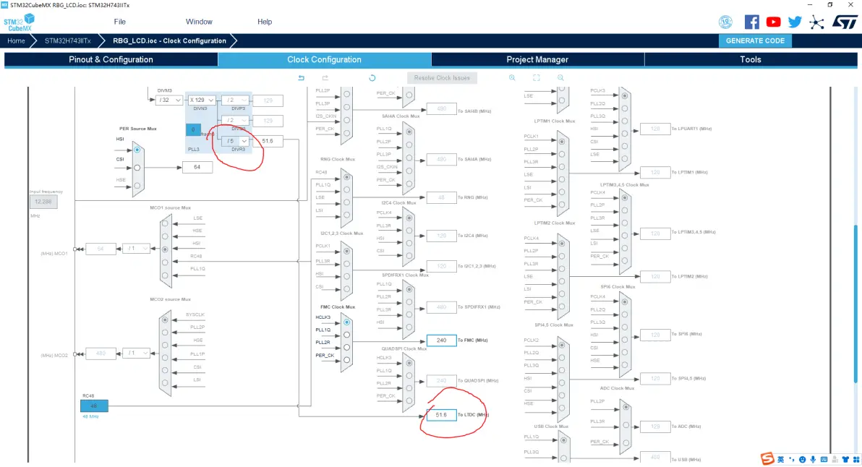Screen dimensions: 862x467
Task: Click the input frequency 12.288 field
Action: click(43, 202)
